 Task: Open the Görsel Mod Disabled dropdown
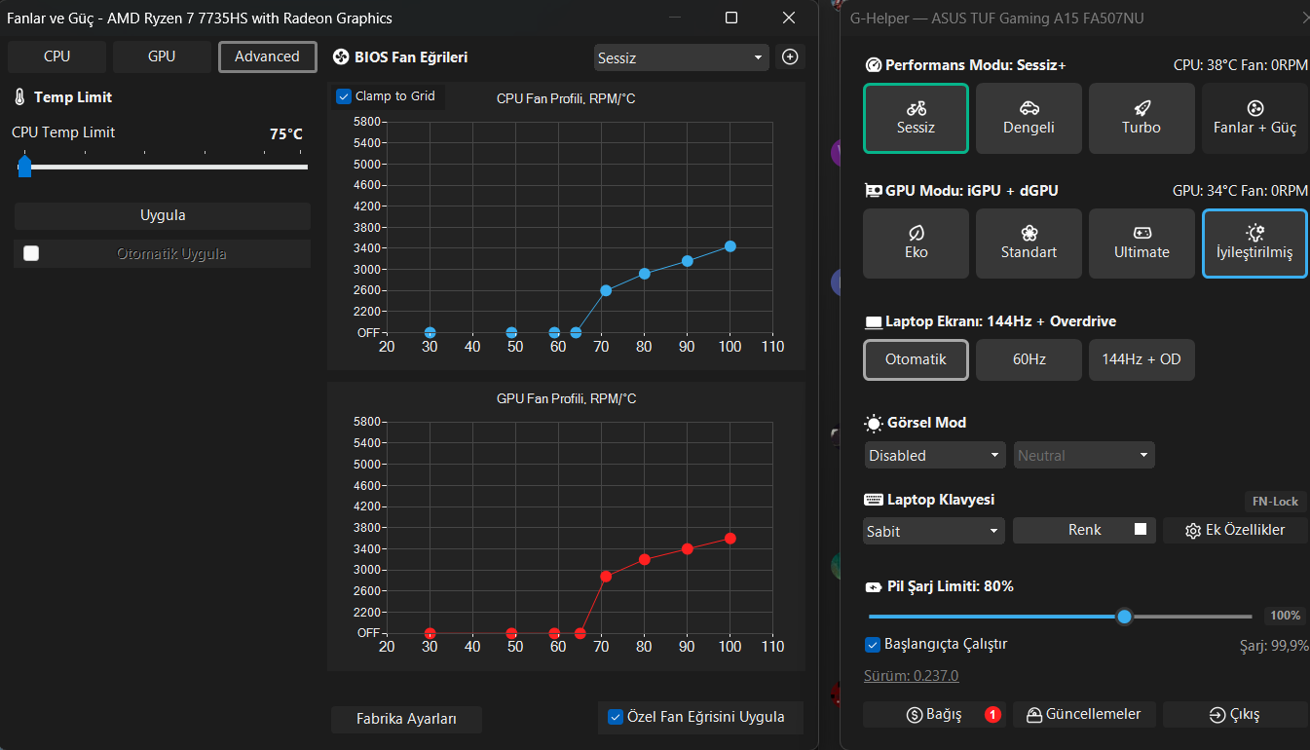coord(935,455)
